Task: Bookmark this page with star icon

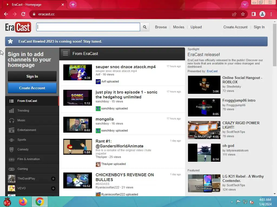Action: point(243,14)
